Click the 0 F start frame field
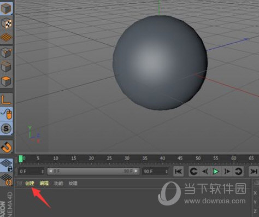This screenshot has width=259, height=217. 31,172
